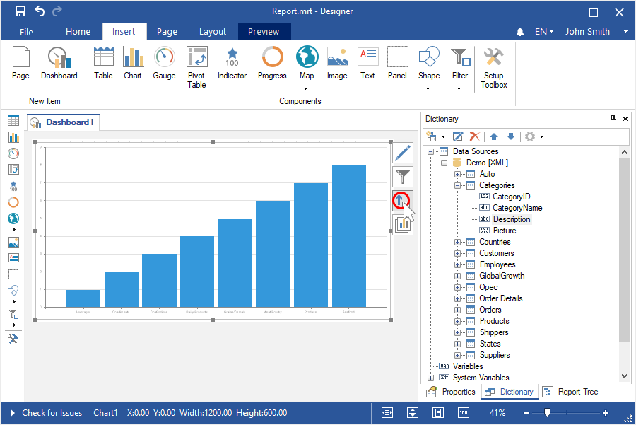Open Setup Toolbox

pos(493,67)
